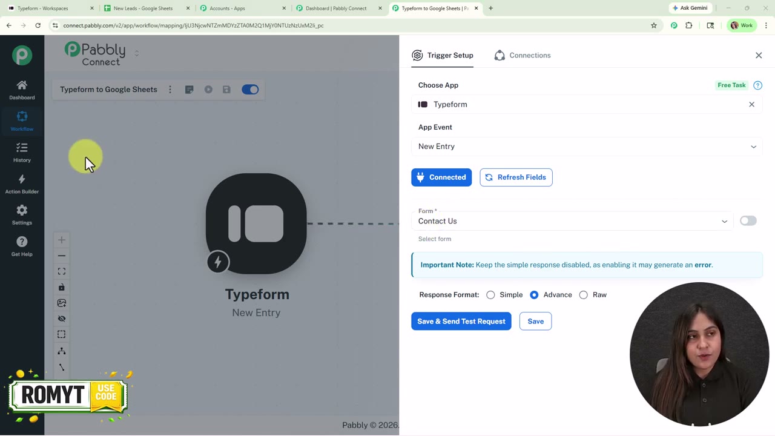Click Ask Gemini in the browser
This screenshot has width=775, height=436.
tap(690, 8)
